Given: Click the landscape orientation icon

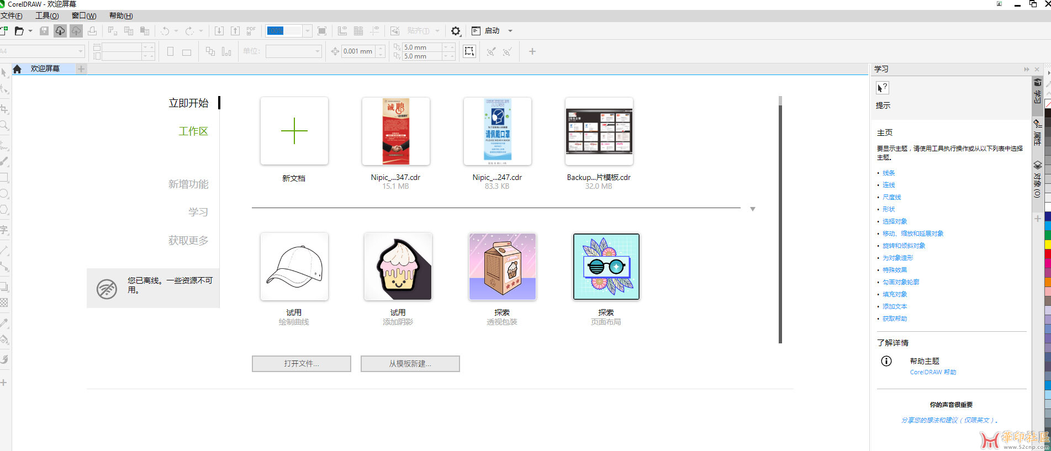Looking at the screenshot, I should click(187, 52).
